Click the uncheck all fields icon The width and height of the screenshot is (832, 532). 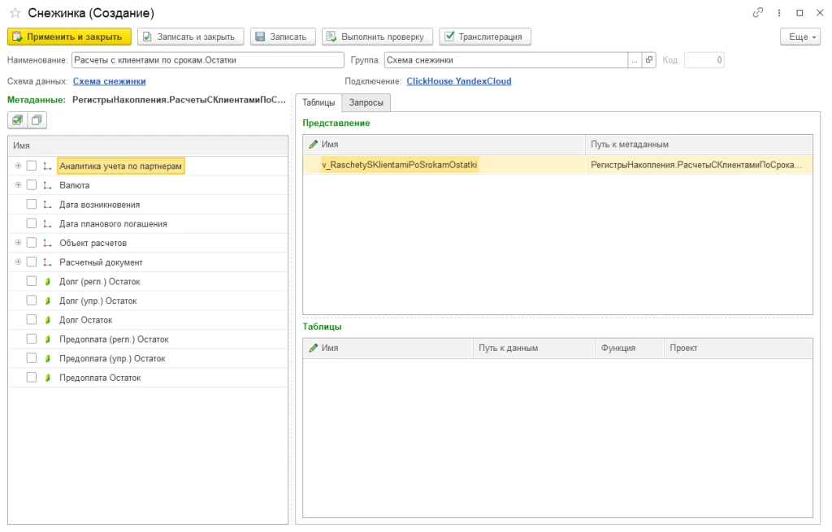(37, 120)
